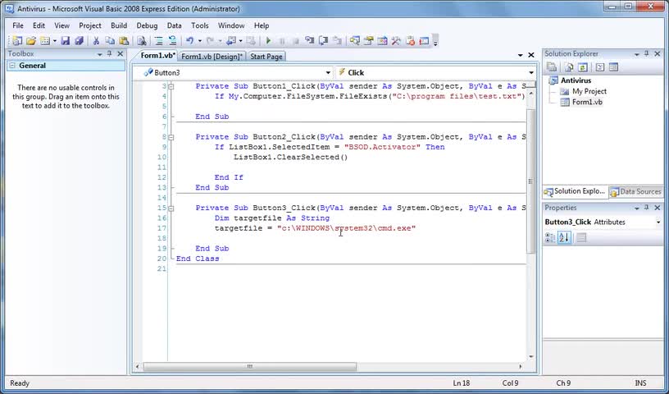Click the Refresh icon in Solution Explorer
The image size is (669, 394).
[582, 67]
